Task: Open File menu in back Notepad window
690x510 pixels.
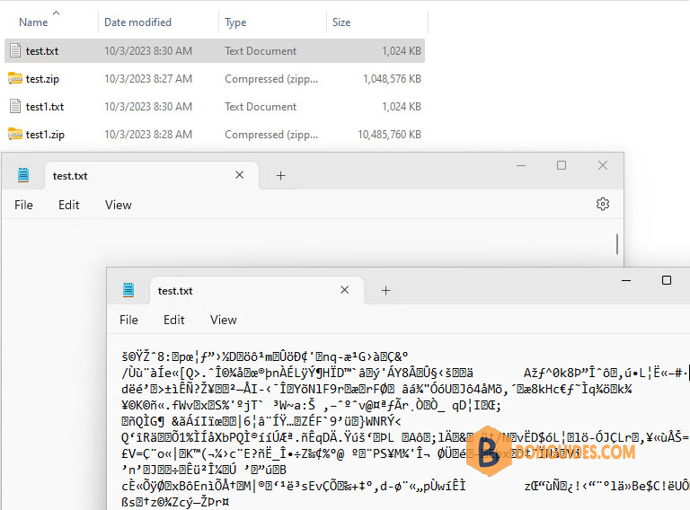Action: tap(23, 205)
